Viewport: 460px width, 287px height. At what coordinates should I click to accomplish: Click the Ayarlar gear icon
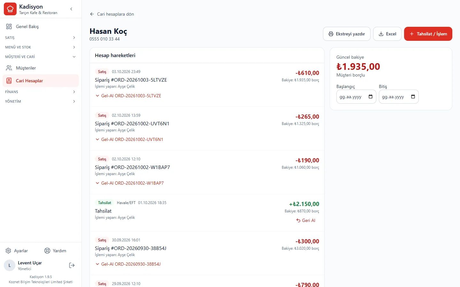tap(8, 251)
